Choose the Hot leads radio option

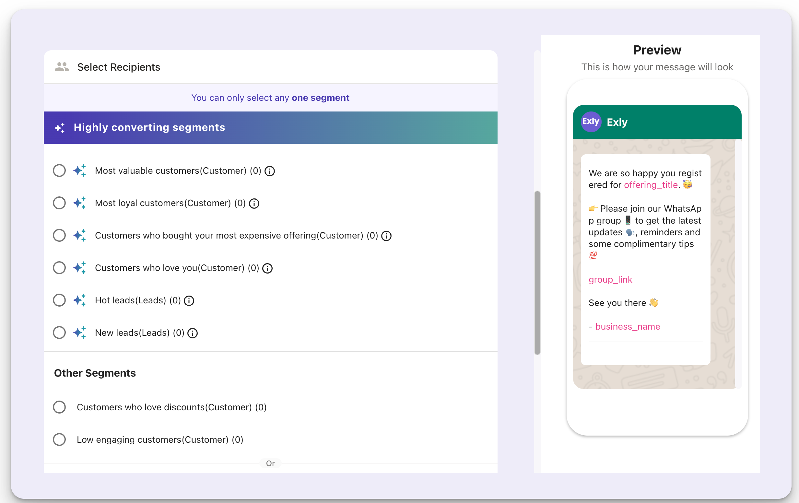point(59,300)
